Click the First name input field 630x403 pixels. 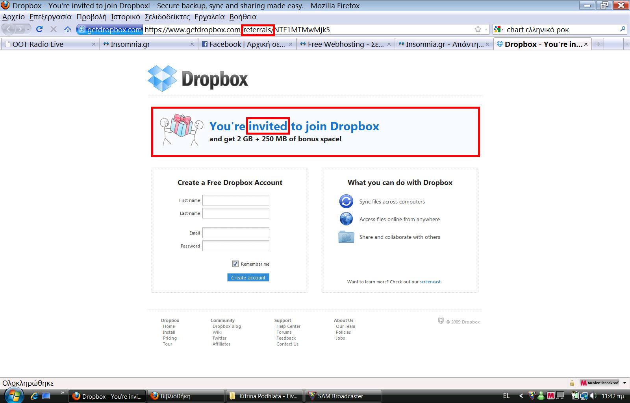(236, 200)
